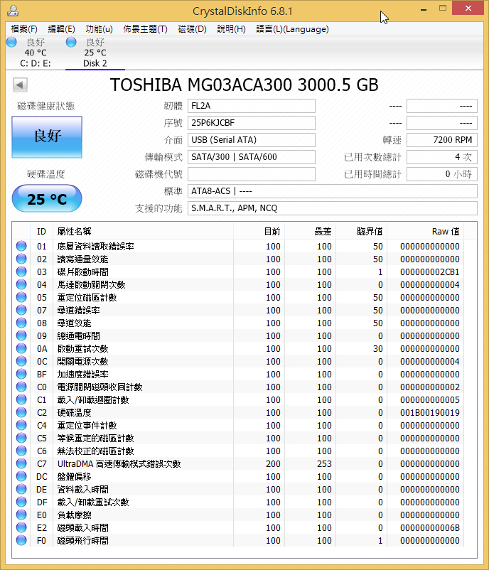489x570 pixels.
Task: Click status circle for Disk 2
Action: click(x=71, y=42)
